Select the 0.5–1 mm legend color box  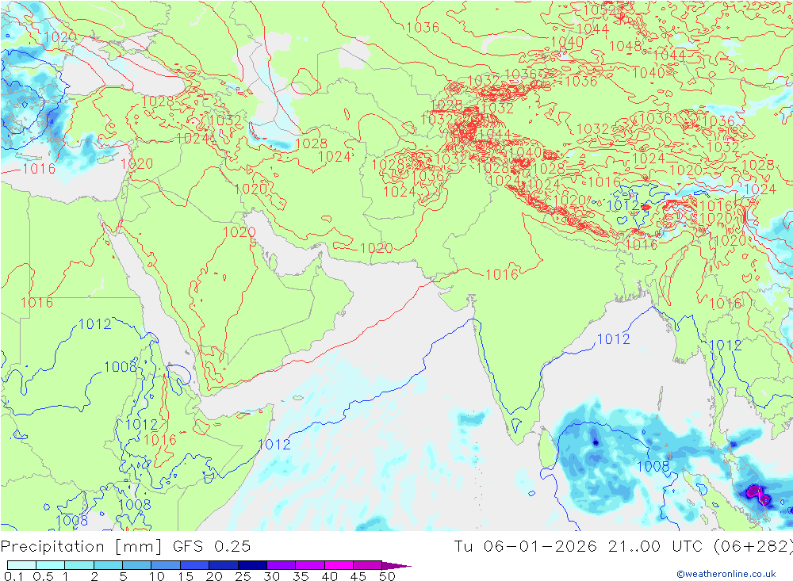pos(50,565)
